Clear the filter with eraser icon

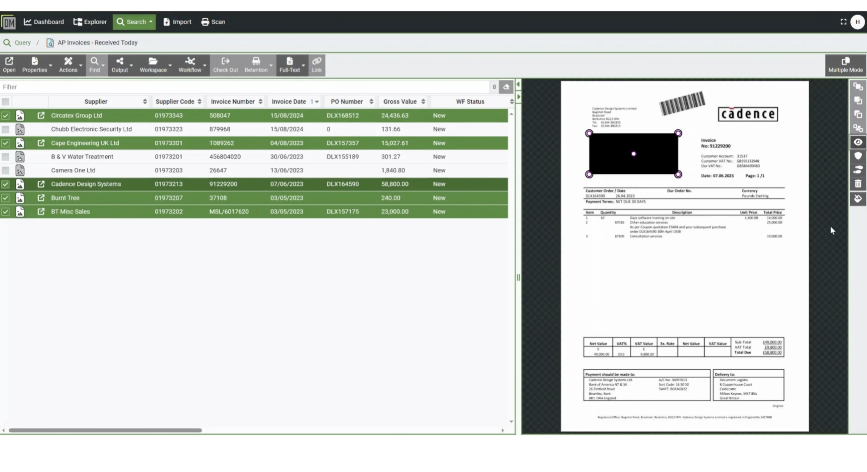click(x=506, y=87)
